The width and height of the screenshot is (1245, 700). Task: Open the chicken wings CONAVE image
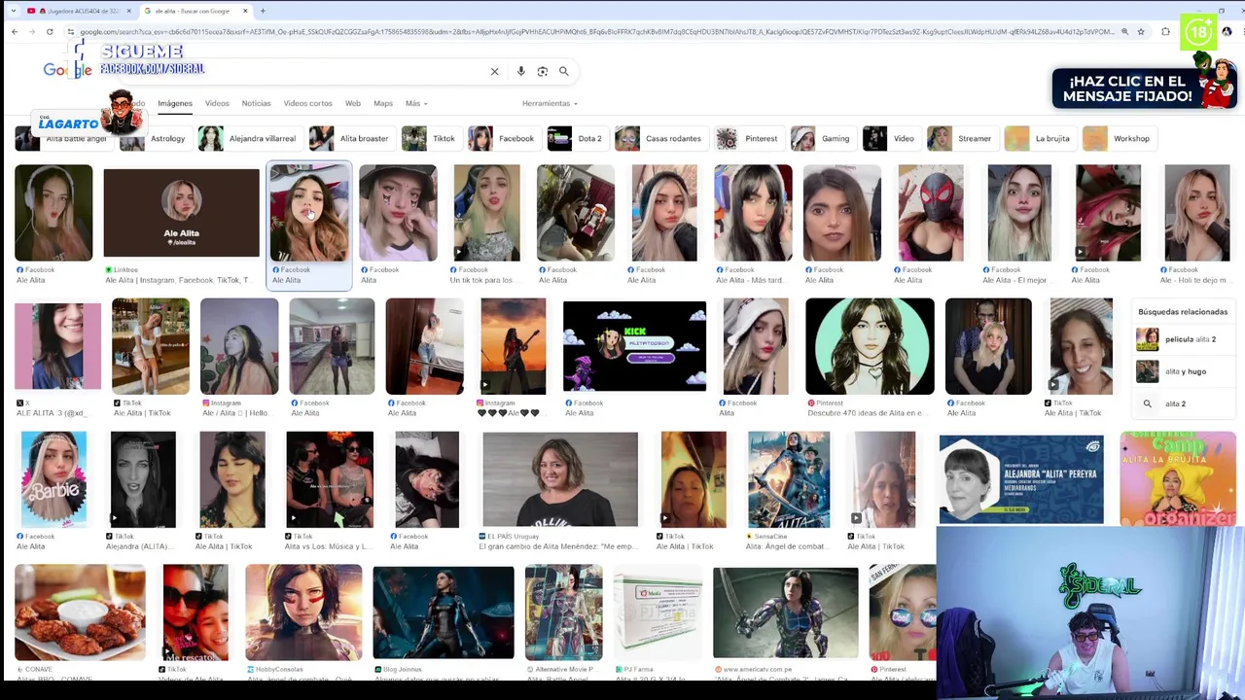[x=80, y=612]
